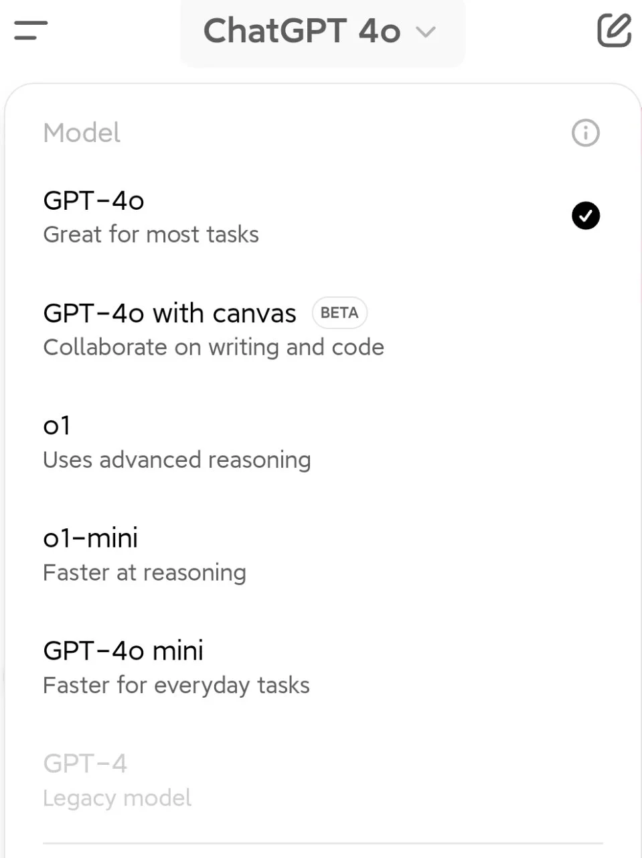The width and height of the screenshot is (642, 858).
Task: Click the chevron next to ChatGPT 4o
Action: pos(426,32)
